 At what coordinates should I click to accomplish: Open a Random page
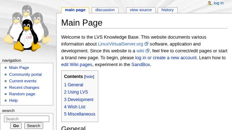pyautogui.click(x=22, y=94)
